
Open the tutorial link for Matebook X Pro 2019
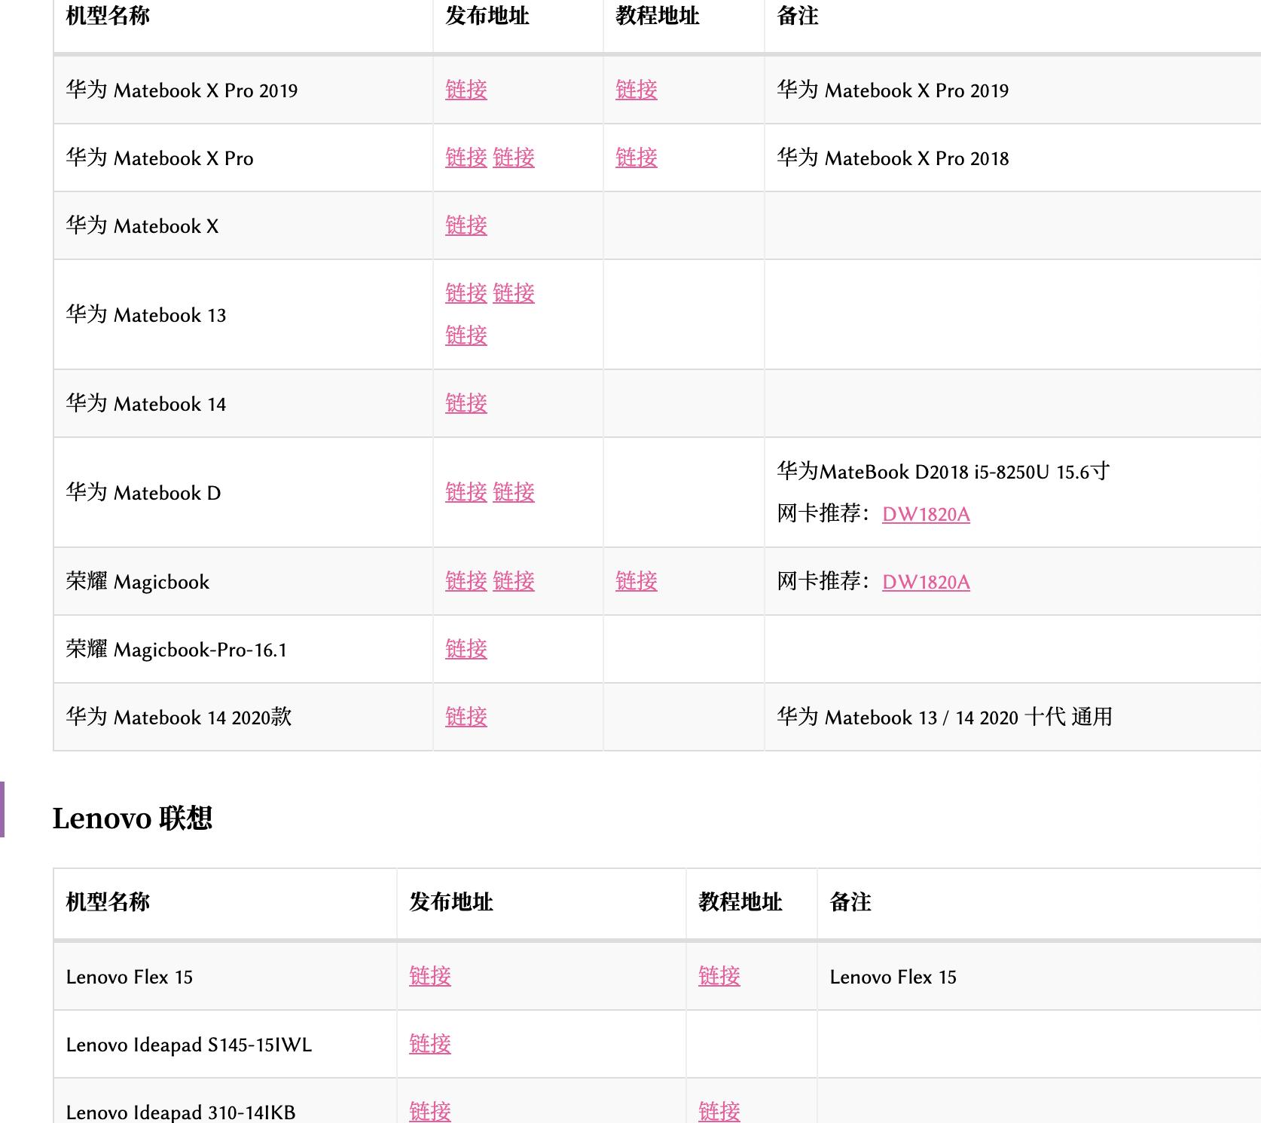[637, 90]
